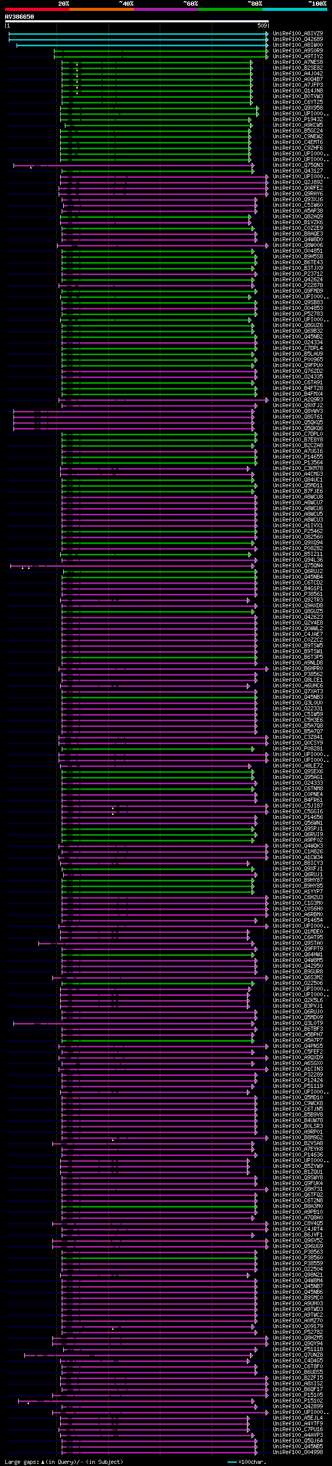Select UniRef100_Q09179 row label
The width and height of the screenshot is (332, 1466).
point(298,1327)
